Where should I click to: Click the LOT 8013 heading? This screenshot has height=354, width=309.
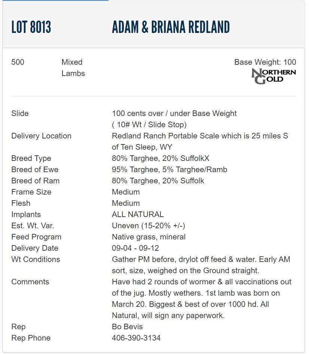[31, 27]
